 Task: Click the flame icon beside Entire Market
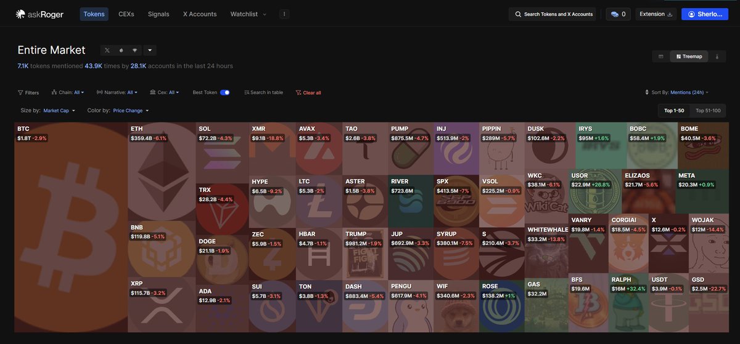(121, 50)
